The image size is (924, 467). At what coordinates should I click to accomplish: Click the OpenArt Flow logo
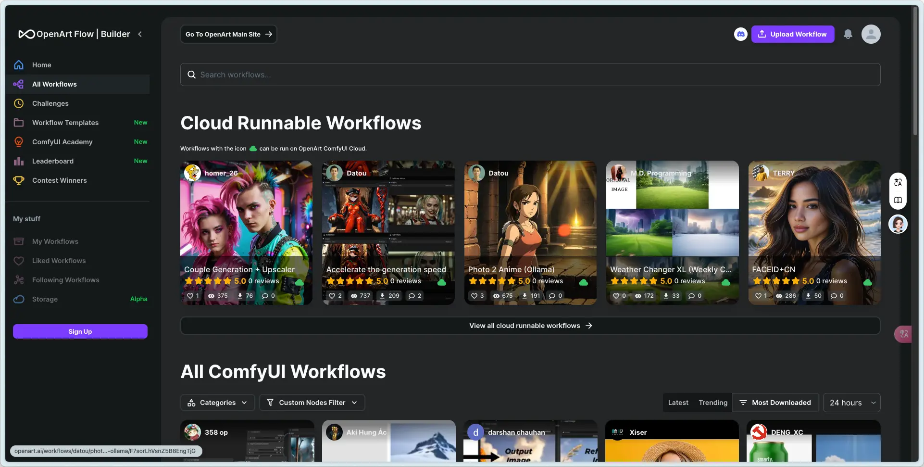pos(75,34)
